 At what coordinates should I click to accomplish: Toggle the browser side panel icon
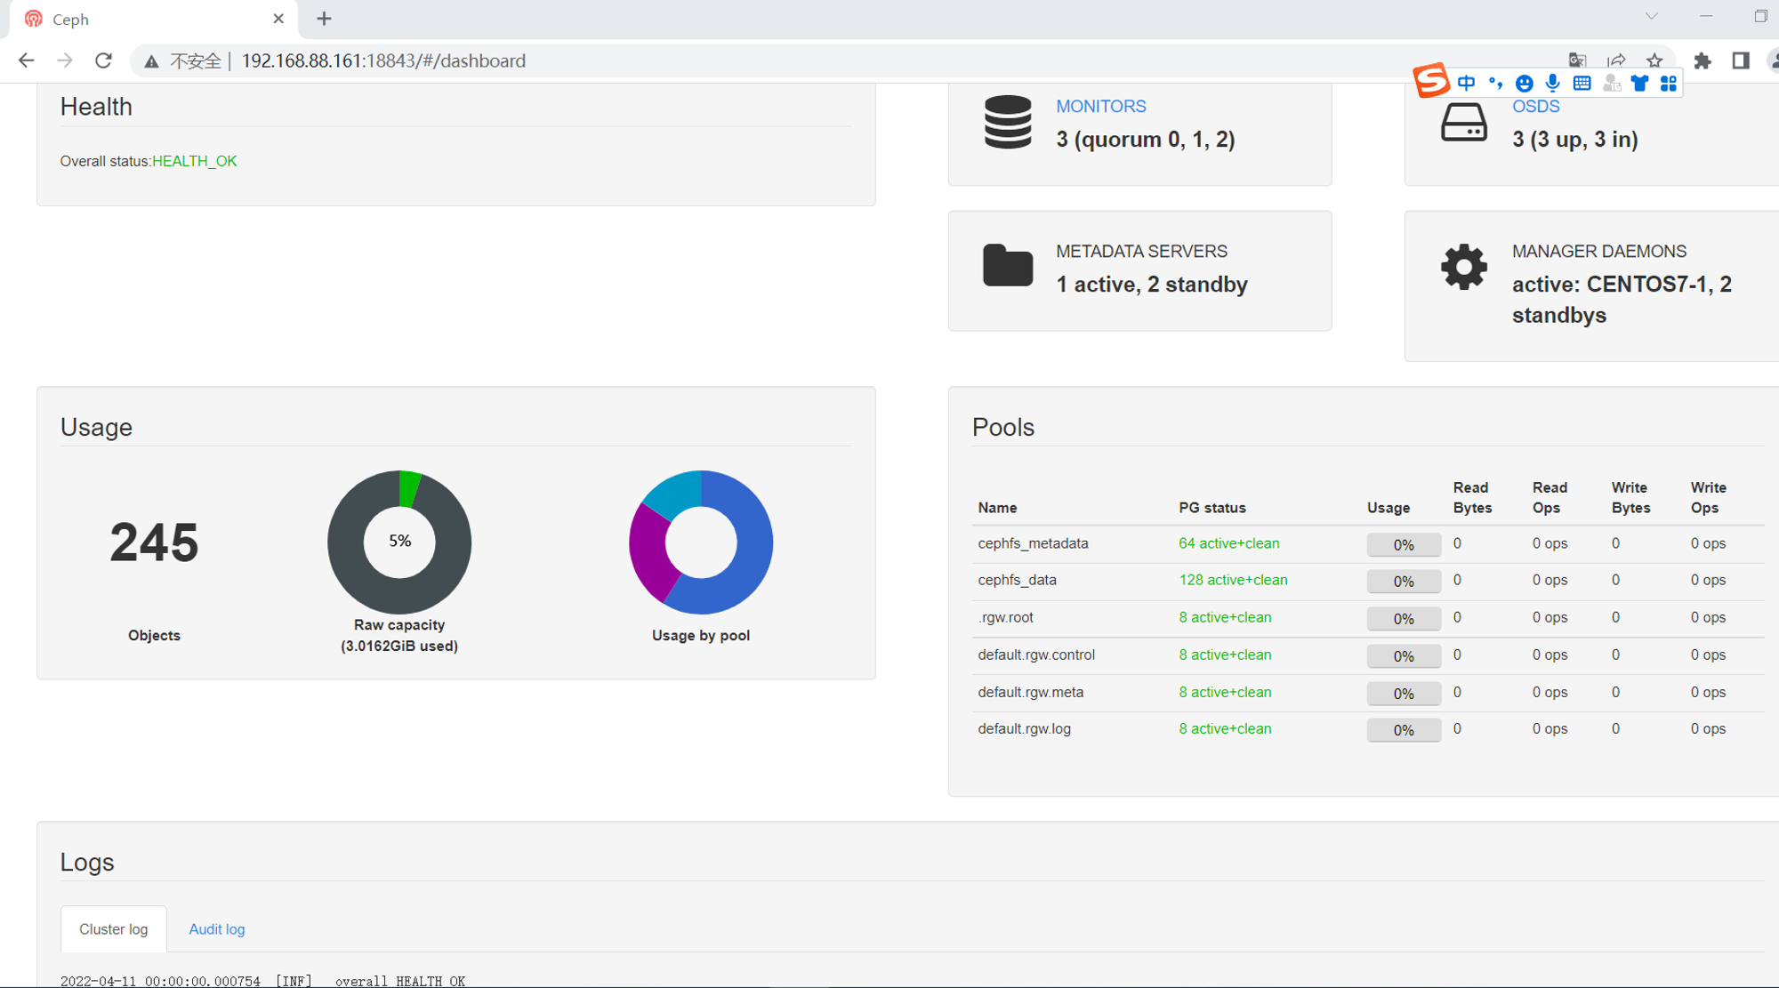pos(1741,60)
